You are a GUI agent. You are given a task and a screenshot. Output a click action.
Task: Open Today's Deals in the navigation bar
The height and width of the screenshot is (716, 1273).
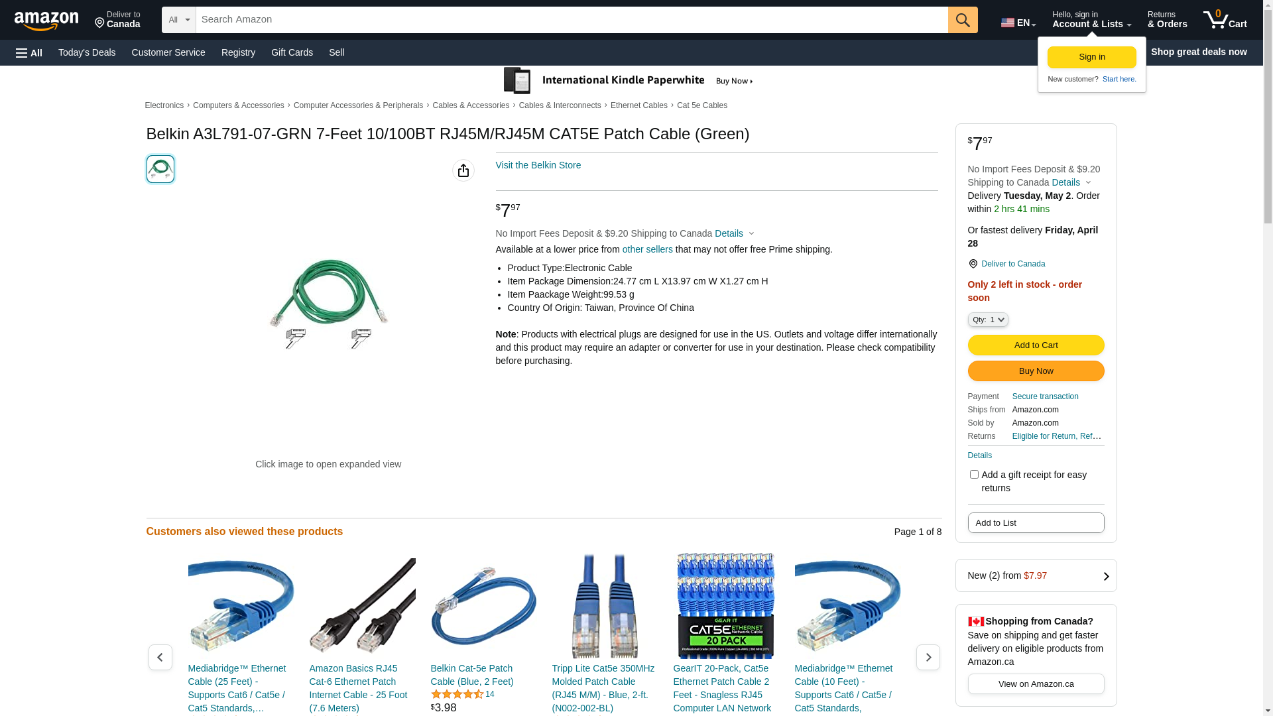(87, 52)
